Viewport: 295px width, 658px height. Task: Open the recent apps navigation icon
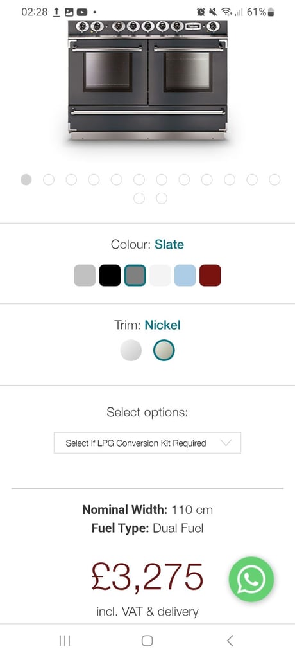point(65,641)
